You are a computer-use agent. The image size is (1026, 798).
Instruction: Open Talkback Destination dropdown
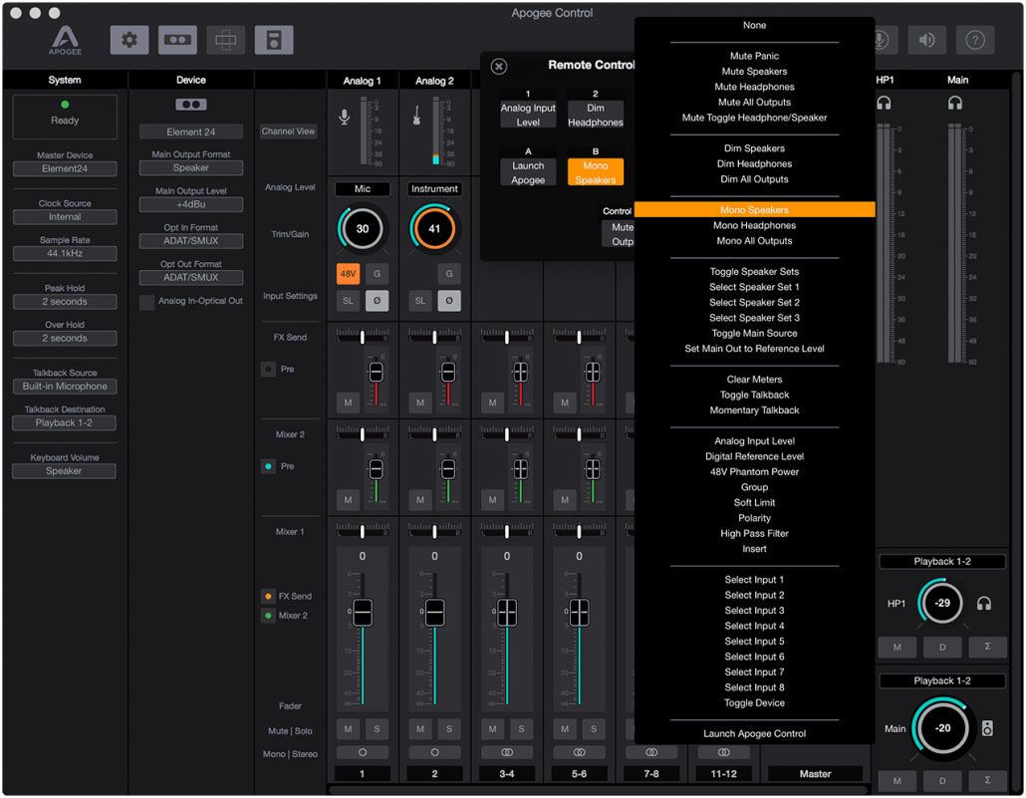[64, 422]
